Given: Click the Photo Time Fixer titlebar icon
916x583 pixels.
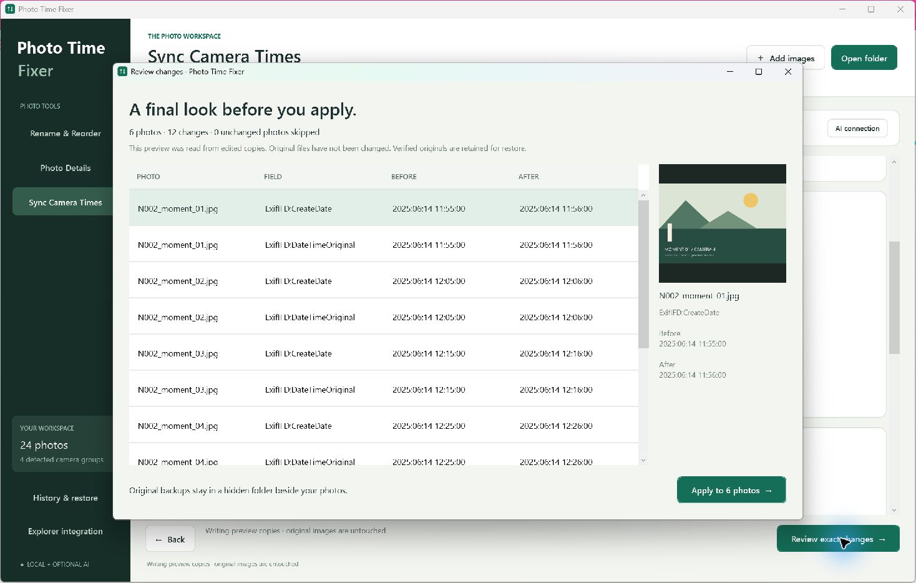Looking at the screenshot, I should (x=10, y=9).
